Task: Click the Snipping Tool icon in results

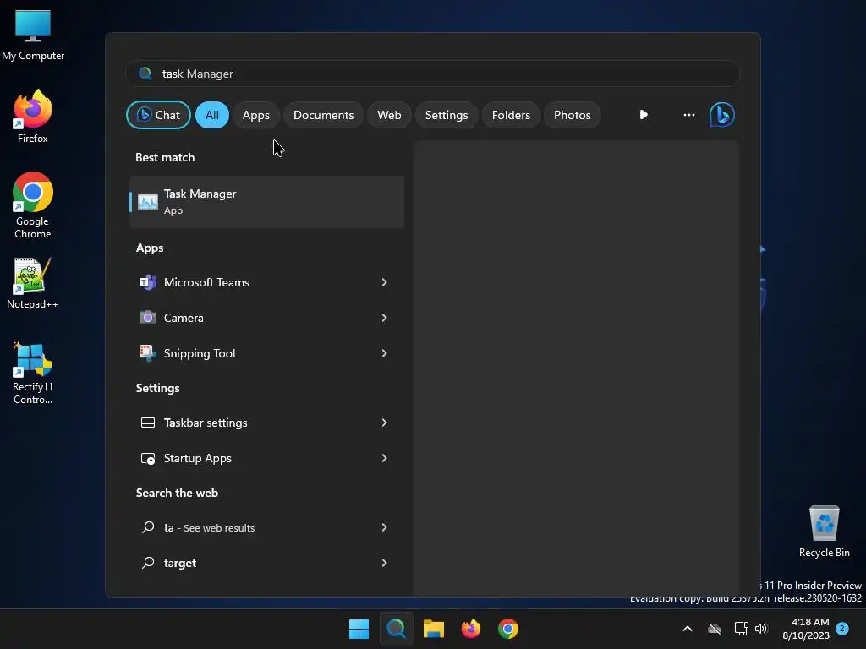Action: [x=147, y=352]
